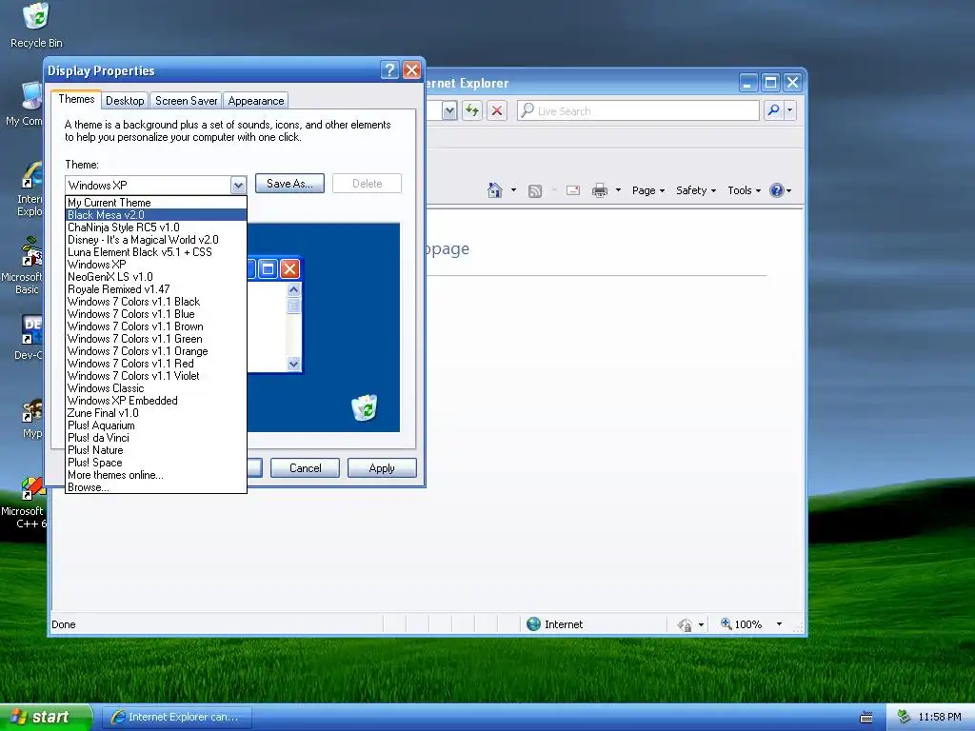
Task: Click the Print icon in Internet Explorer
Action: point(600,190)
